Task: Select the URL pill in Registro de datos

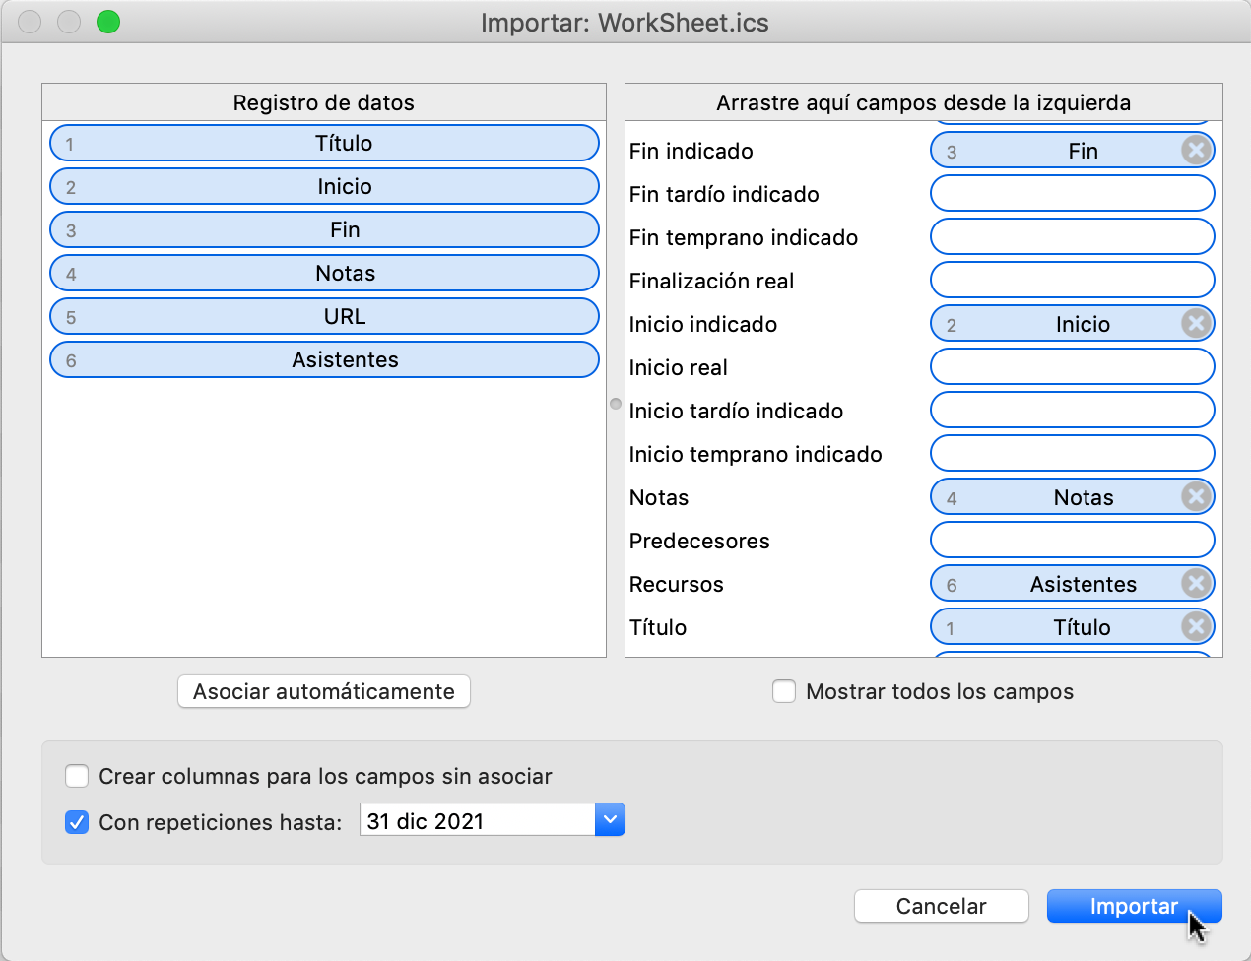Action: pyautogui.click(x=323, y=316)
